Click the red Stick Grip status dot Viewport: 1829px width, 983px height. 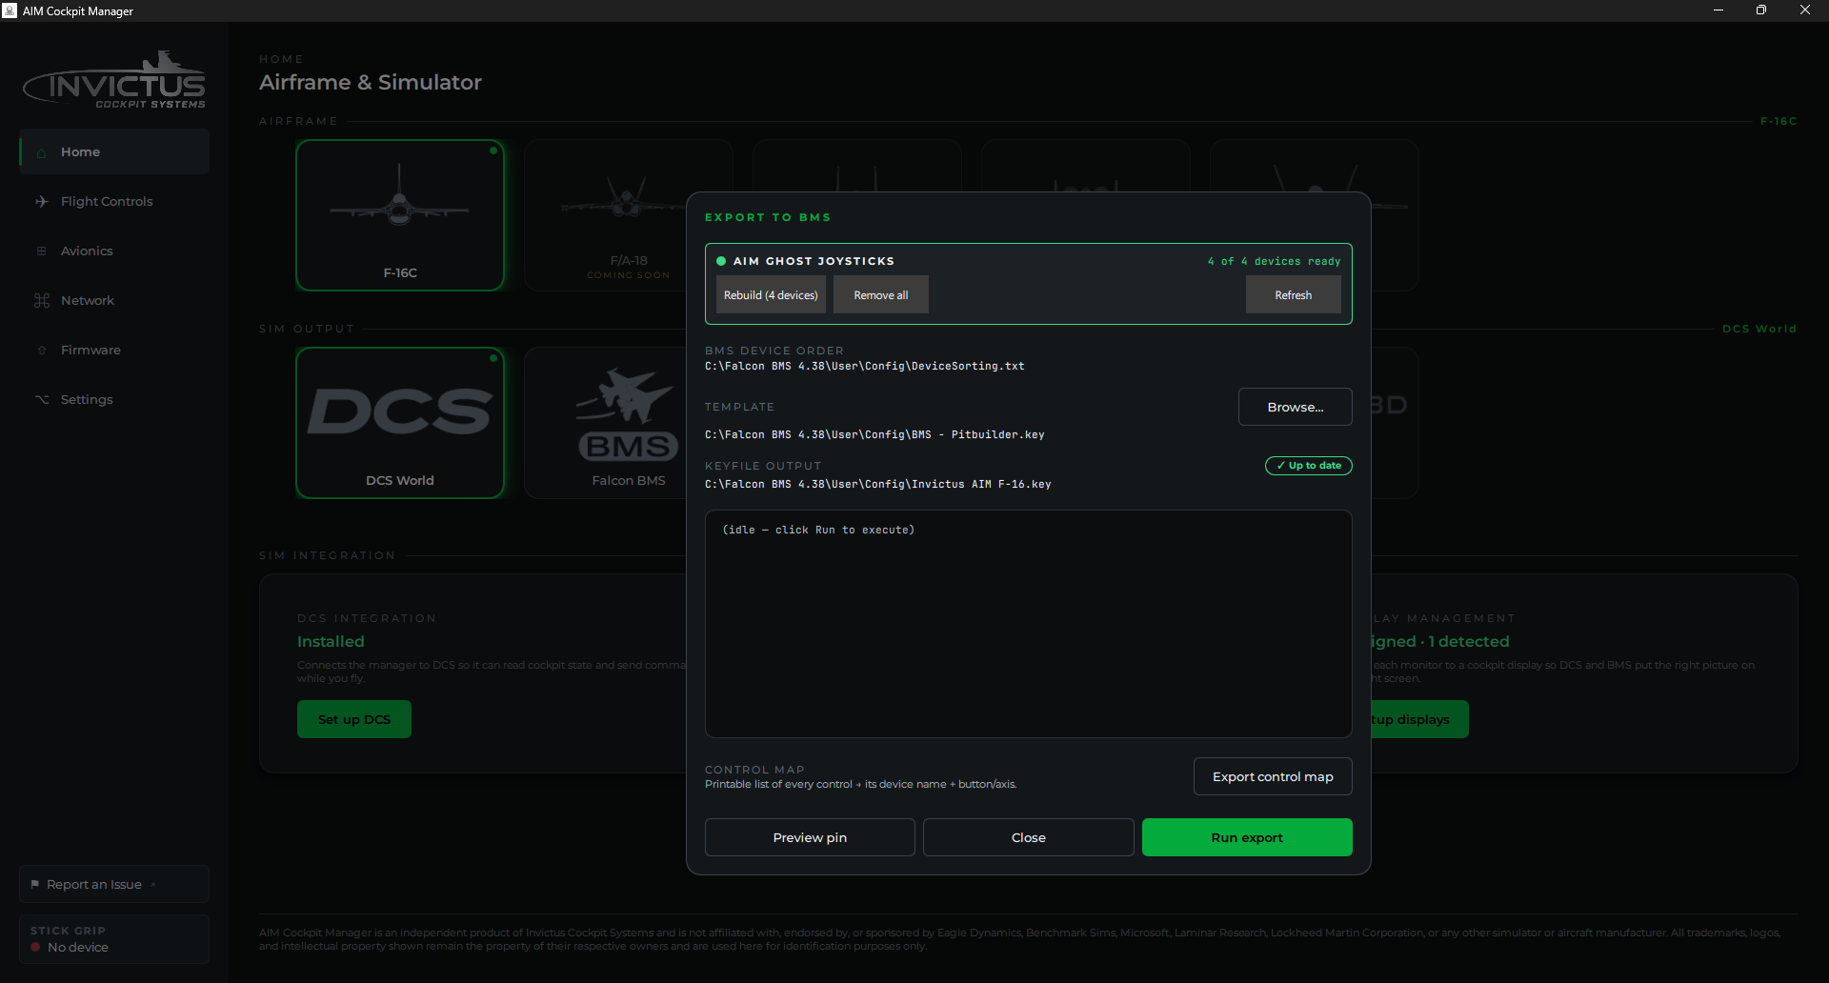[35, 947]
